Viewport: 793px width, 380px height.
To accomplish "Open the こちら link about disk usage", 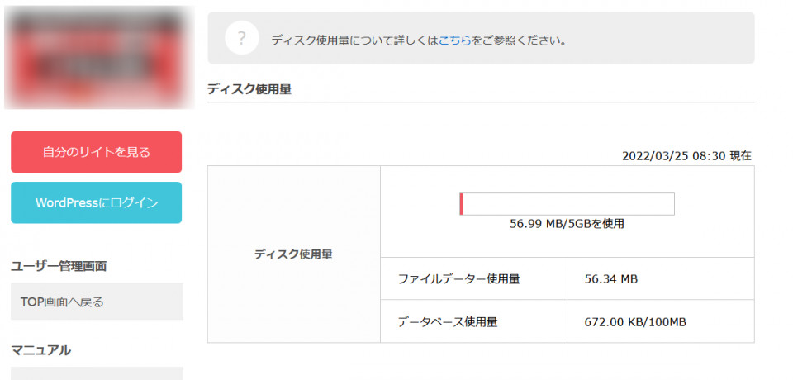I will [454, 40].
